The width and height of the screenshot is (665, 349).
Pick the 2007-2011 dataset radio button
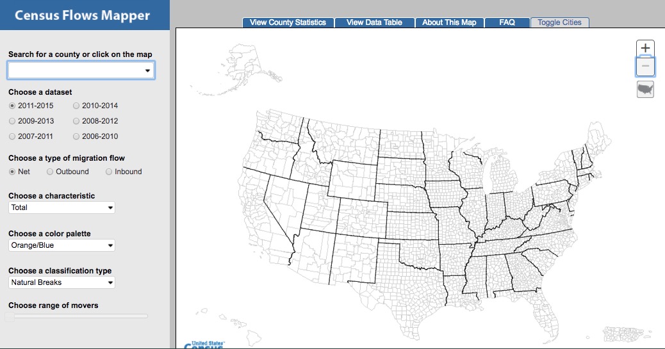click(12, 136)
